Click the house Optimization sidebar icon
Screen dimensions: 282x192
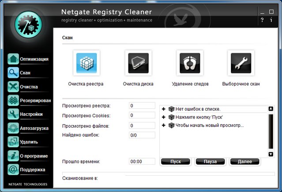[x=13, y=59]
